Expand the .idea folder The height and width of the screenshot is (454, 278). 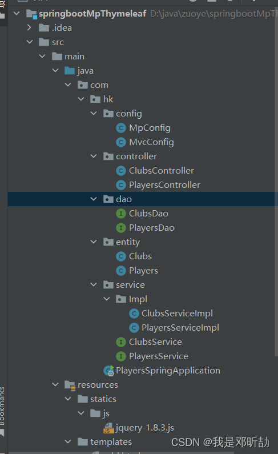[29, 28]
